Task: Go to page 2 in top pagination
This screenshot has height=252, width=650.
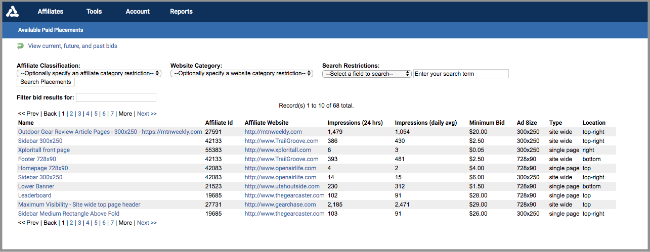Action: (x=71, y=114)
